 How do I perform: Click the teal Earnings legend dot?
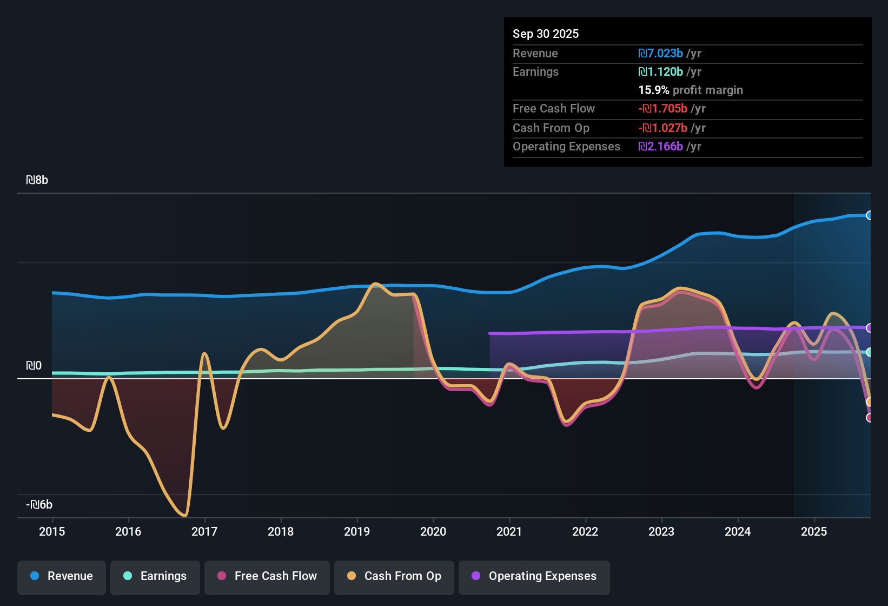pyautogui.click(x=128, y=576)
